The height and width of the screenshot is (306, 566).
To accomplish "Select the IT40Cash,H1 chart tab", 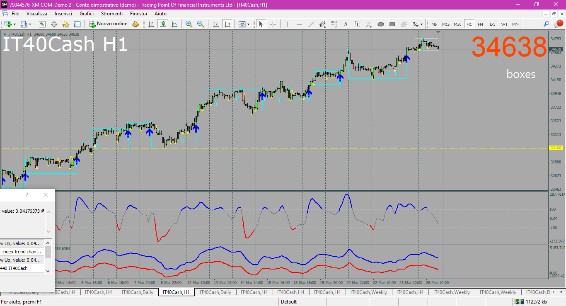I will click(x=177, y=292).
